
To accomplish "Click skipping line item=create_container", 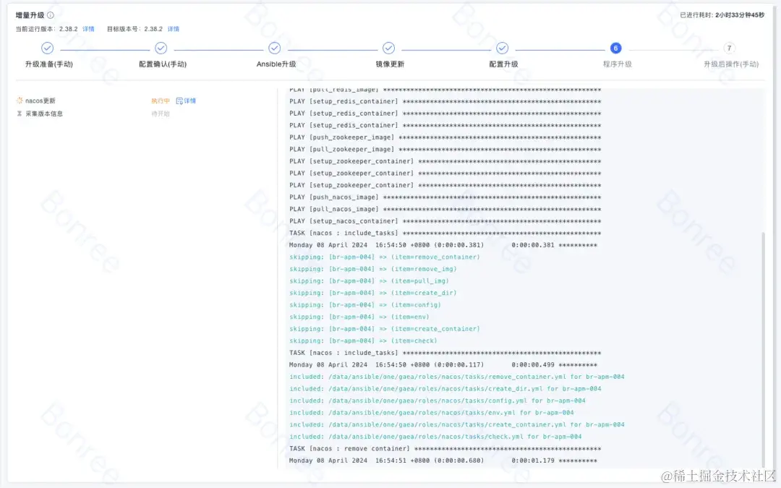I will tap(385, 329).
